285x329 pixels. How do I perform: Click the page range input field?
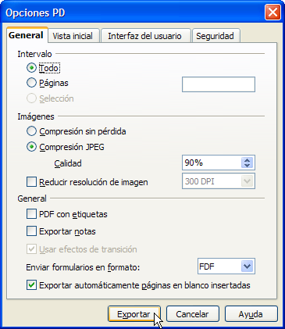(219, 84)
